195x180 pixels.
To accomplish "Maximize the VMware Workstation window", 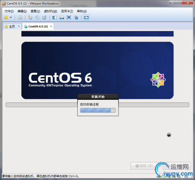I will coord(179,3).
